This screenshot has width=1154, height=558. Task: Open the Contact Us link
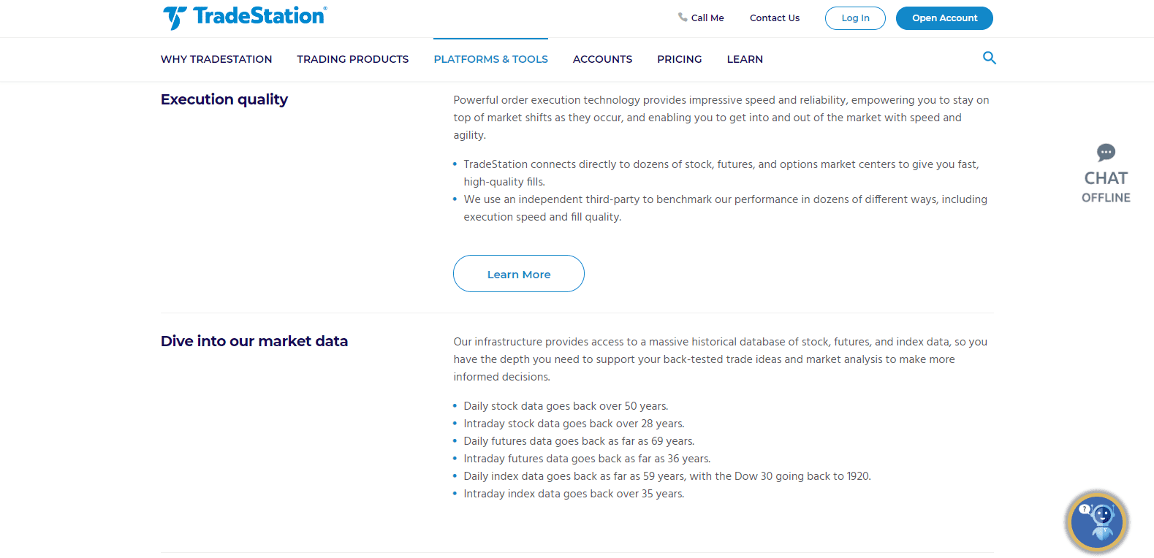tap(774, 18)
